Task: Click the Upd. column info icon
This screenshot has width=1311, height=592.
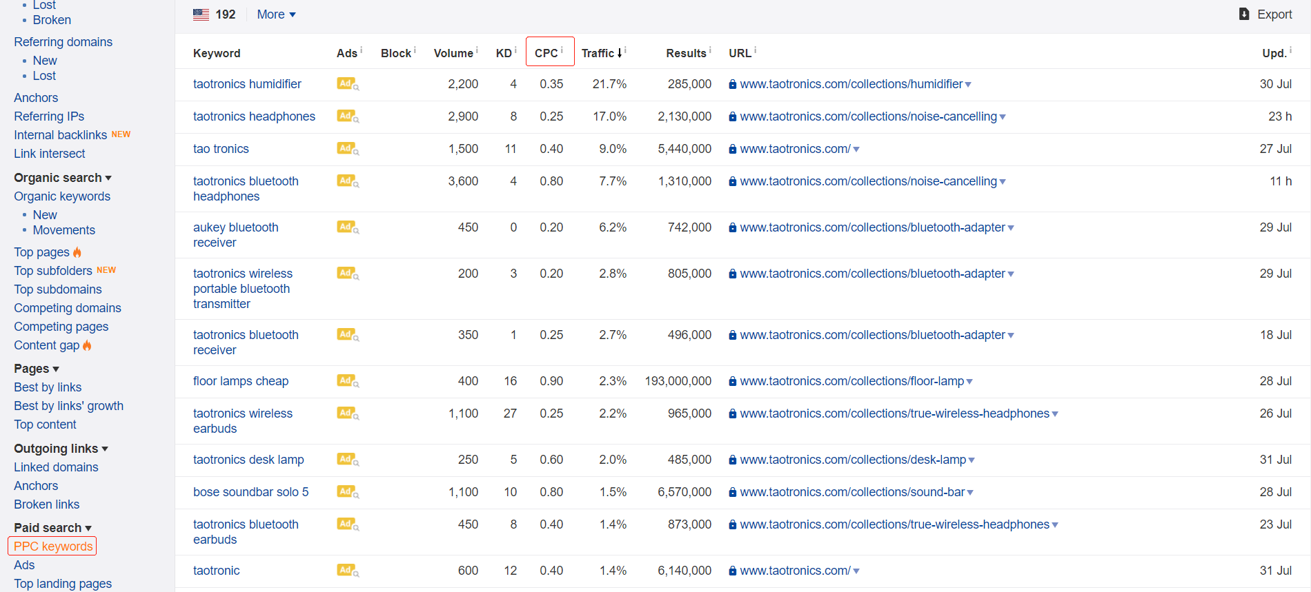Action: (x=1291, y=50)
